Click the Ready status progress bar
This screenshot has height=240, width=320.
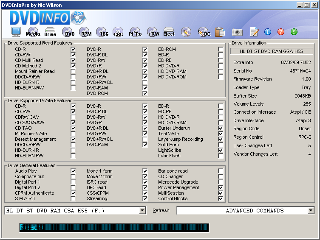tap(114, 228)
